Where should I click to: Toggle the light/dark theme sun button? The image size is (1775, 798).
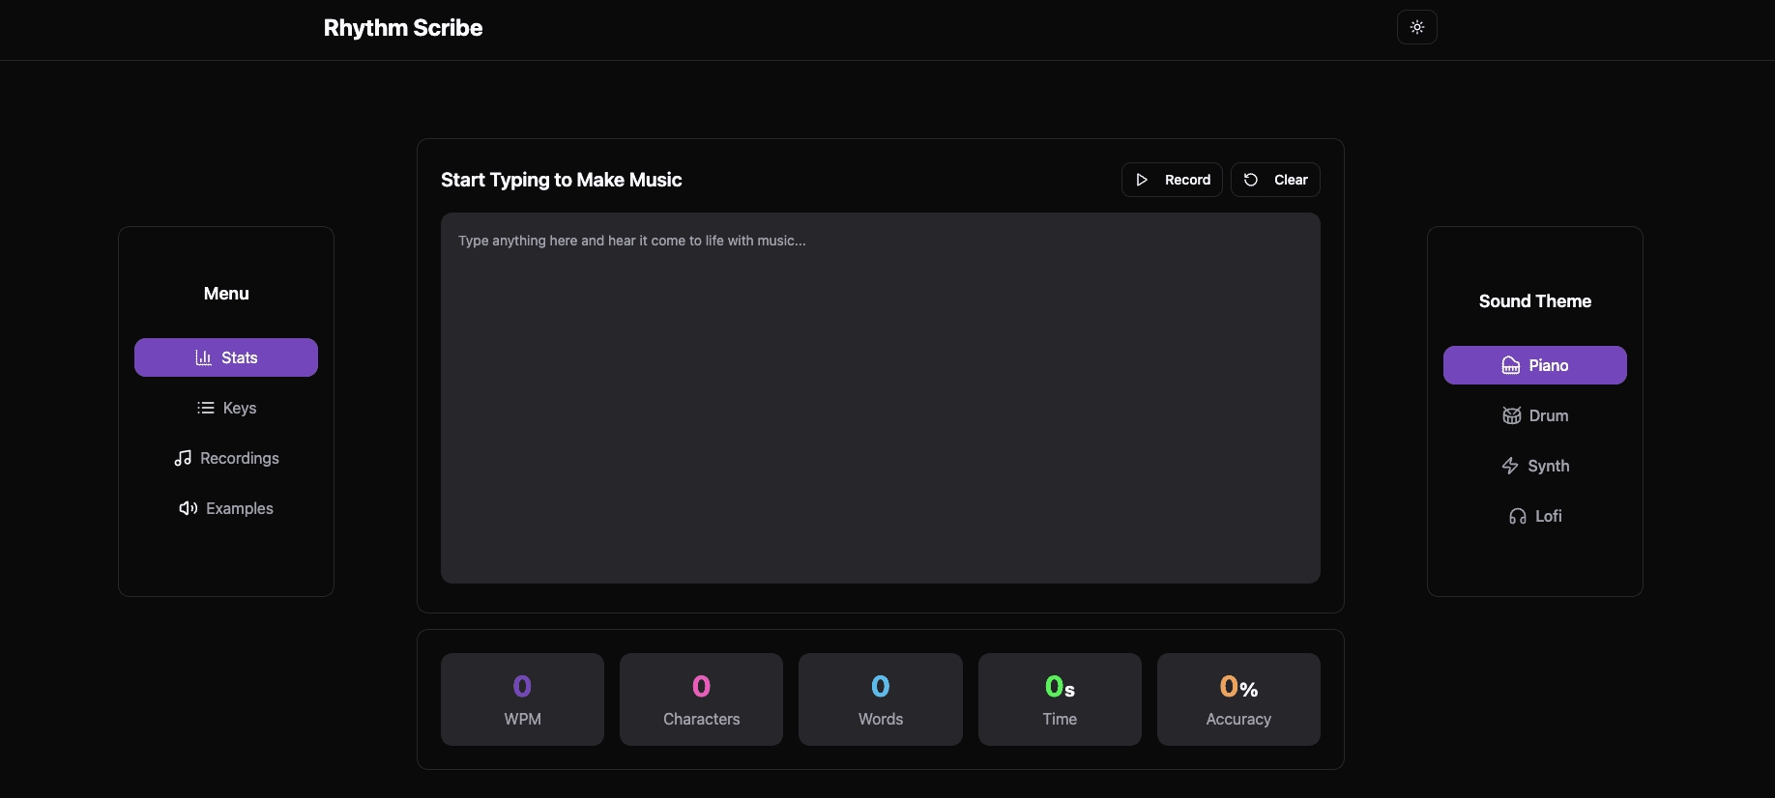click(1416, 27)
